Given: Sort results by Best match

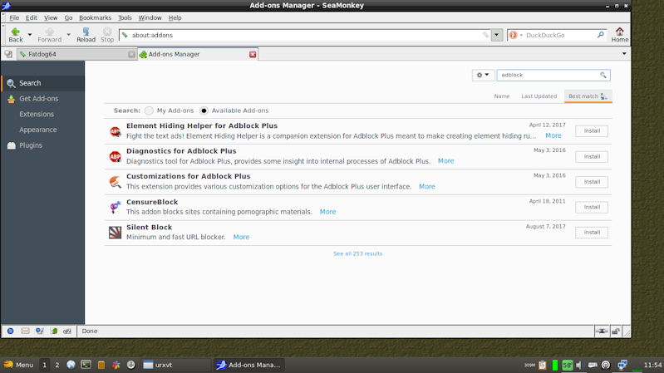Looking at the screenshot, I should tap(588, 96).
